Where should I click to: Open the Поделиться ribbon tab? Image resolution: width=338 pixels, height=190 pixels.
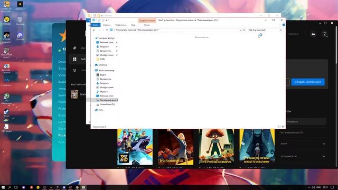[x=121, y=25]
